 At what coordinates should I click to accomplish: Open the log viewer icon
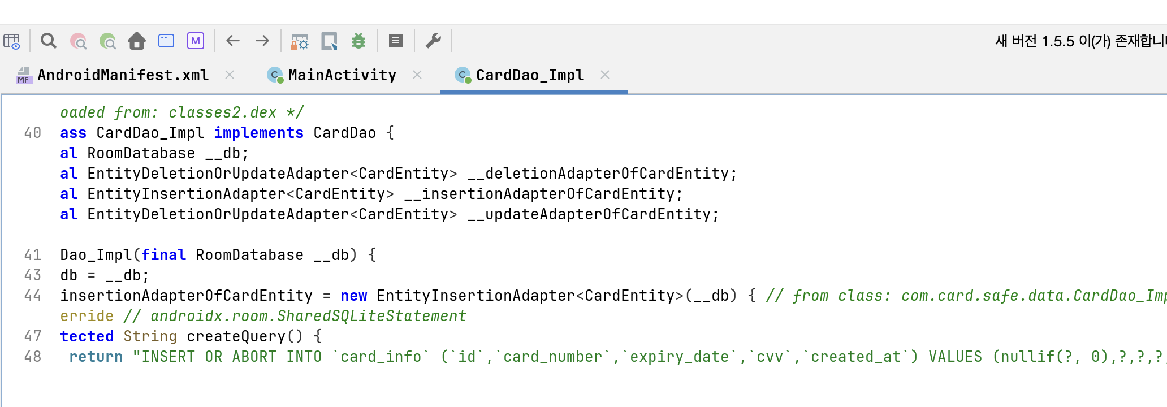point(396,41)
